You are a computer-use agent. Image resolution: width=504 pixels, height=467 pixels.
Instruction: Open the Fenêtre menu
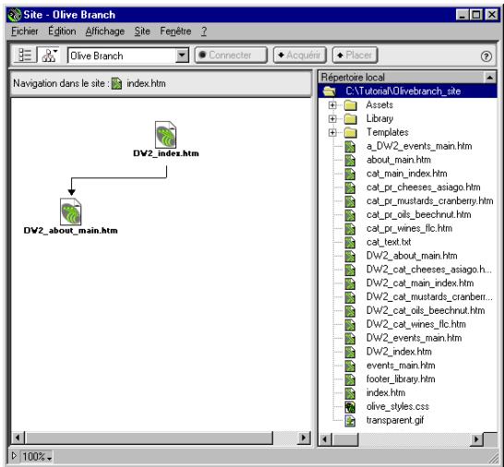175,31
